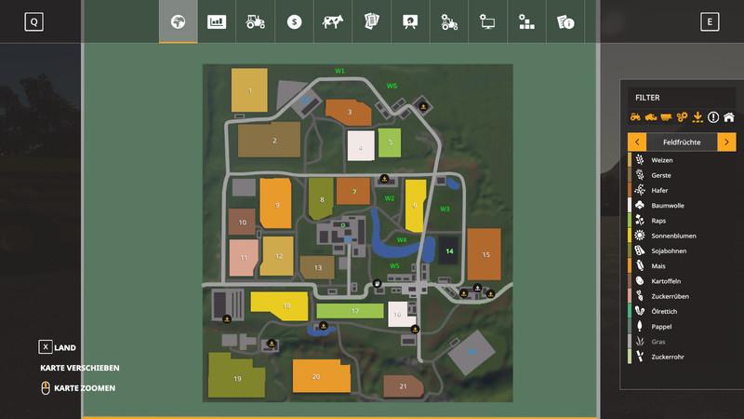The height and width of the screenshot is (419, 744).
Task: Open the tutorial presentation board page
Action: coord(410,21)
